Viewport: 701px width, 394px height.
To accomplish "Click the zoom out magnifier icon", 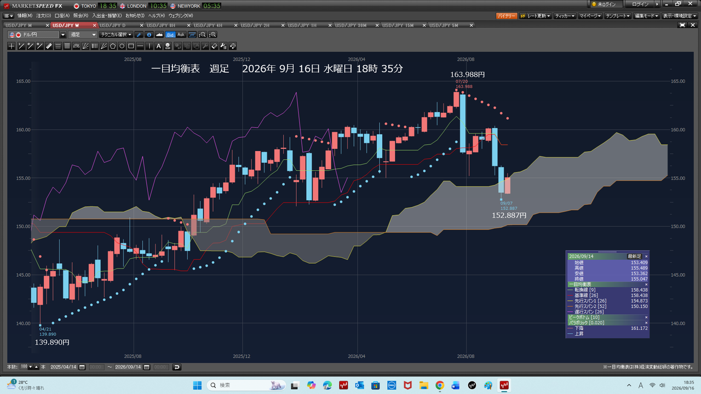I will pos(203,34).
